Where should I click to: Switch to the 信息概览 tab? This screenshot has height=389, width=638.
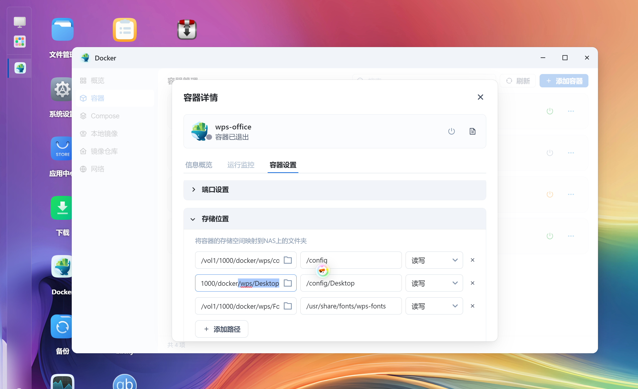click(x=199, y=165)
